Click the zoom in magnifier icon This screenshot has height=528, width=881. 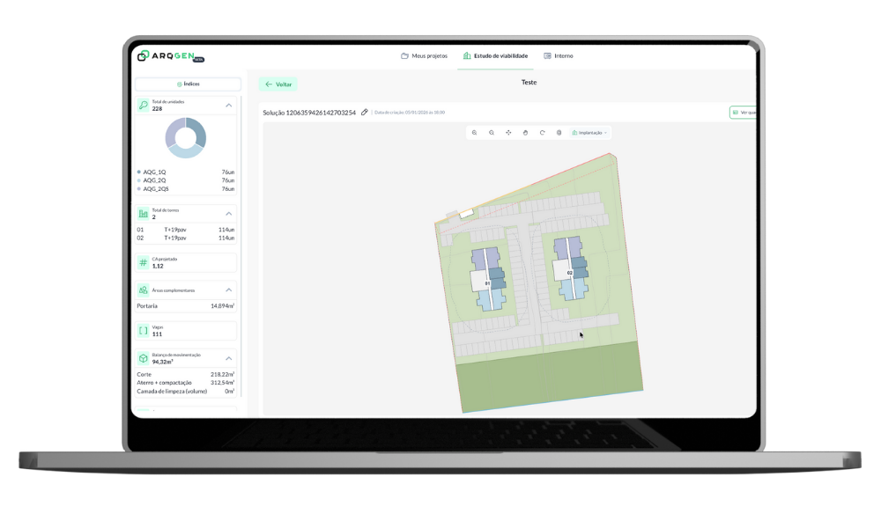[x=475, y=132]
